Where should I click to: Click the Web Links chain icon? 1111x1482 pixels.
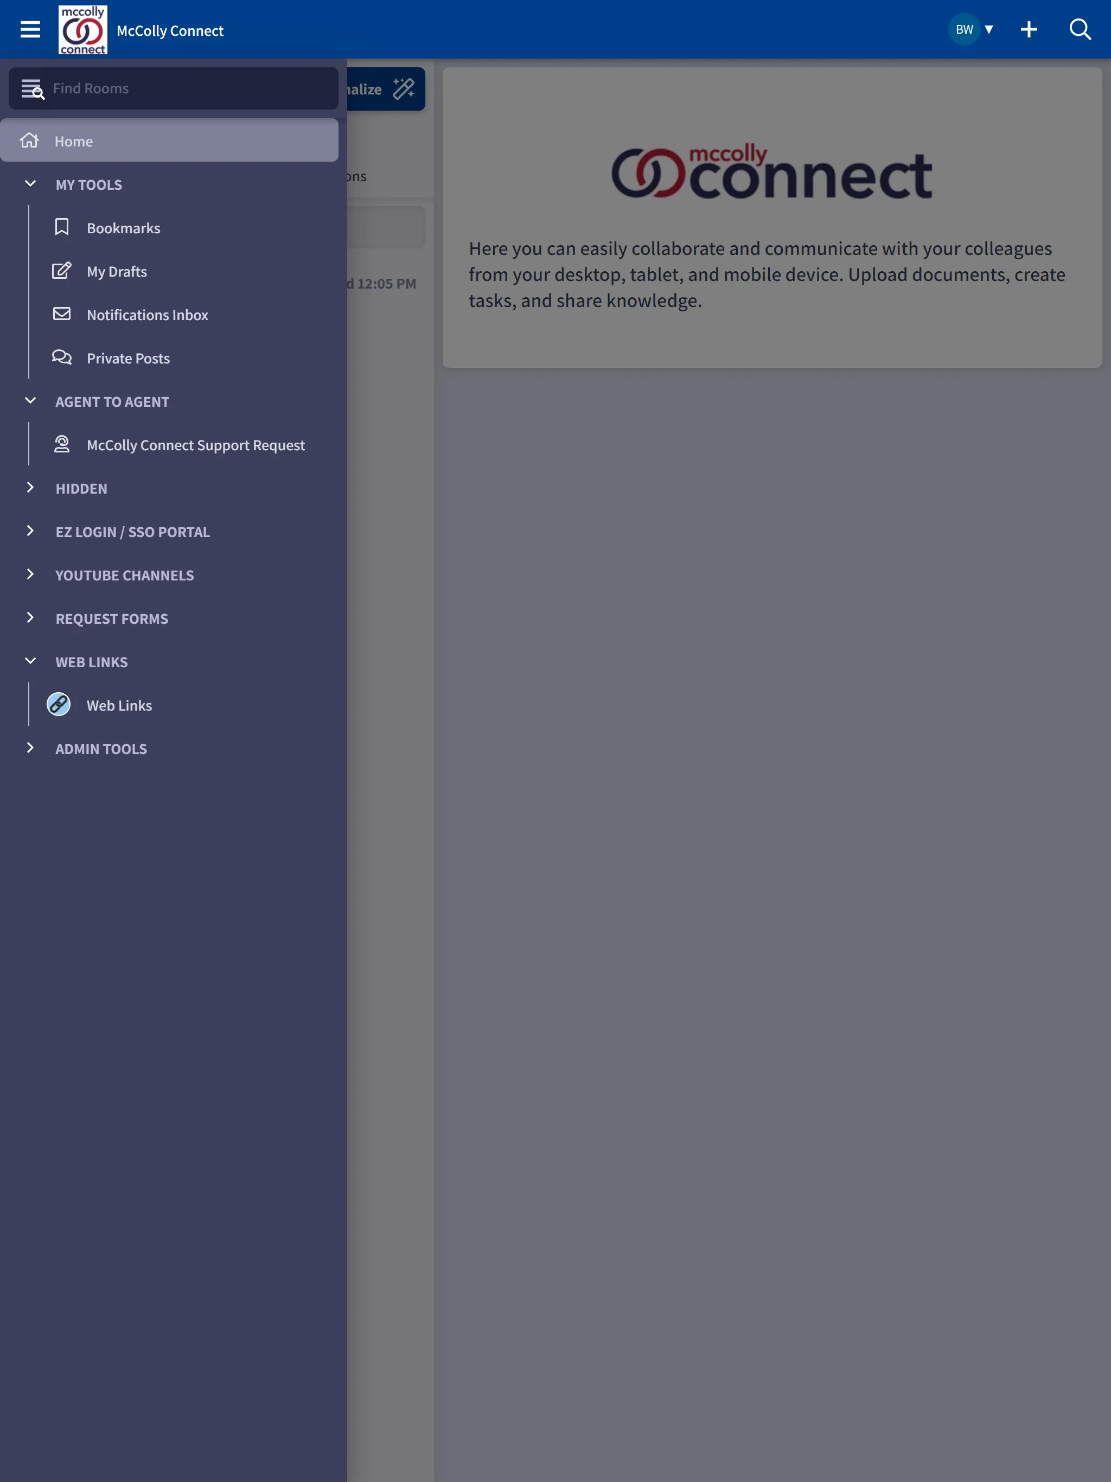tap(59, 705)
